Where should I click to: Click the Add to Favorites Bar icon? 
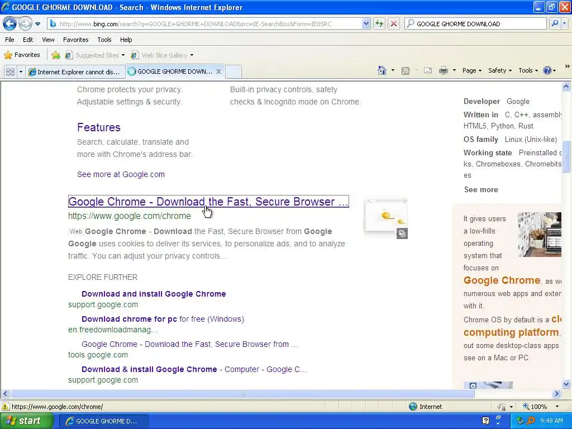56,55
